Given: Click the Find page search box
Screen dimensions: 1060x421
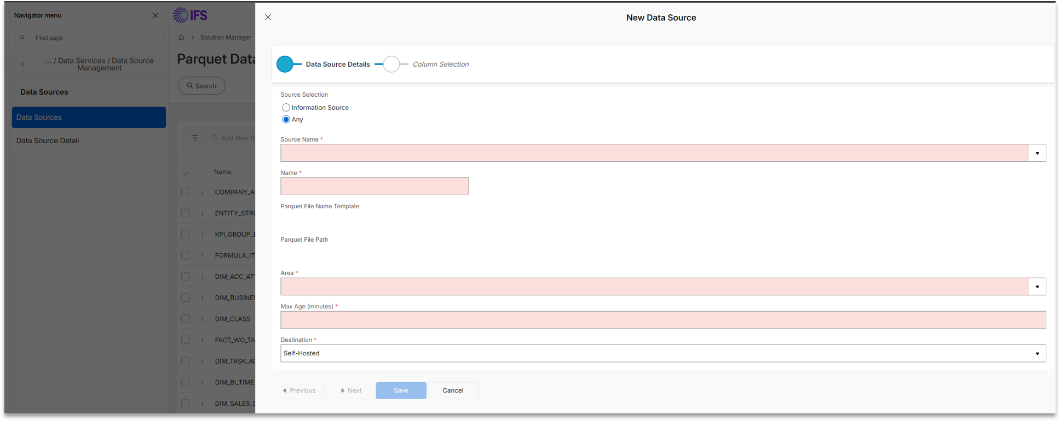Looking at the screenshot, I should tap(89, 38).
